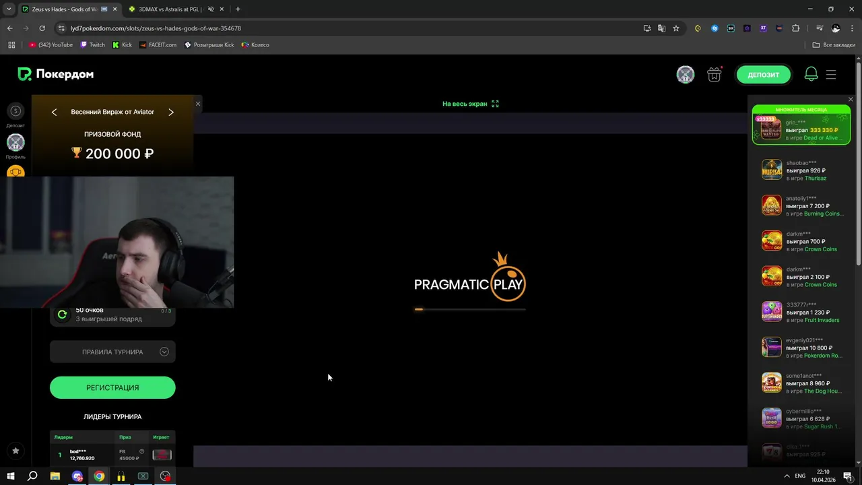Close the Zeus vs Hades tab

tap(114, 9)
